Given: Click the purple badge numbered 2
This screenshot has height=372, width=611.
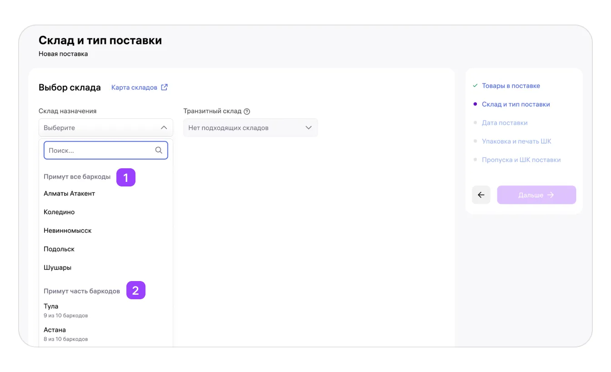Looking at the screenshot, I should (x=135, y=291).
